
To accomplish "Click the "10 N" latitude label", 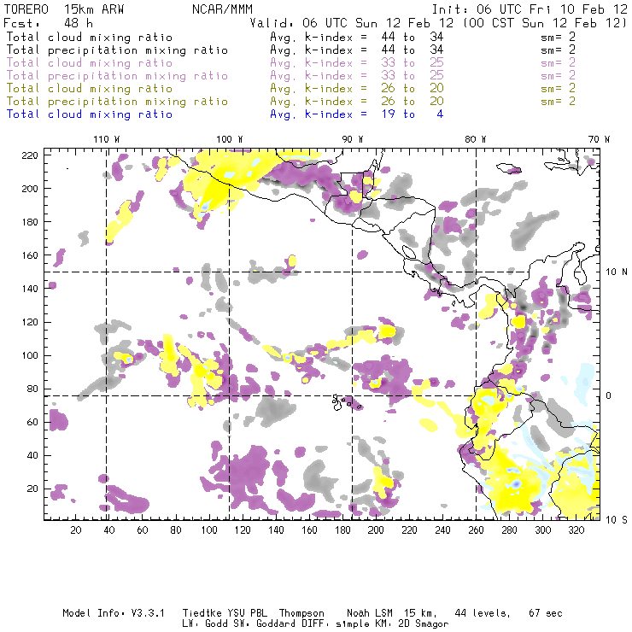I will 617,272.
